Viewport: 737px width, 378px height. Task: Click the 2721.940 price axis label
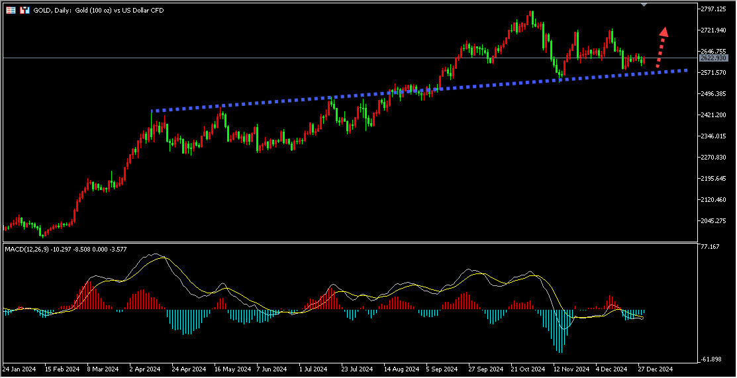[x=714, y=30]
